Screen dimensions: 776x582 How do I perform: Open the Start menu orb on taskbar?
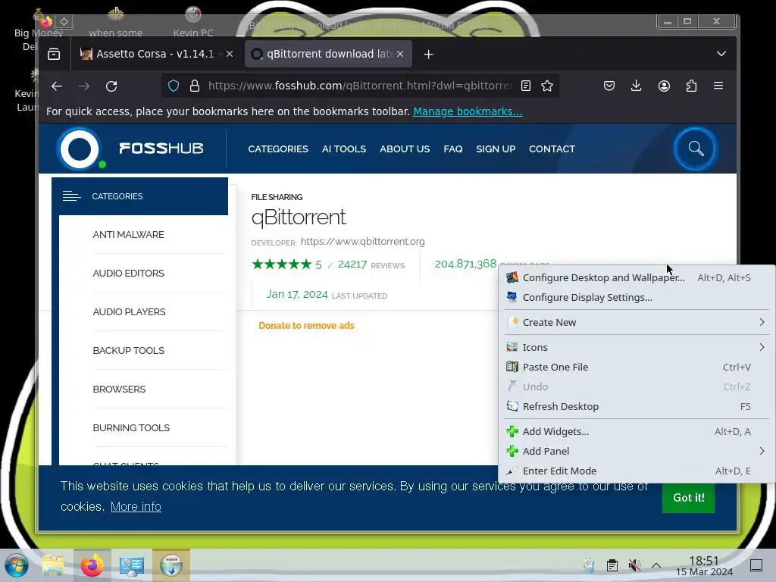17,565
